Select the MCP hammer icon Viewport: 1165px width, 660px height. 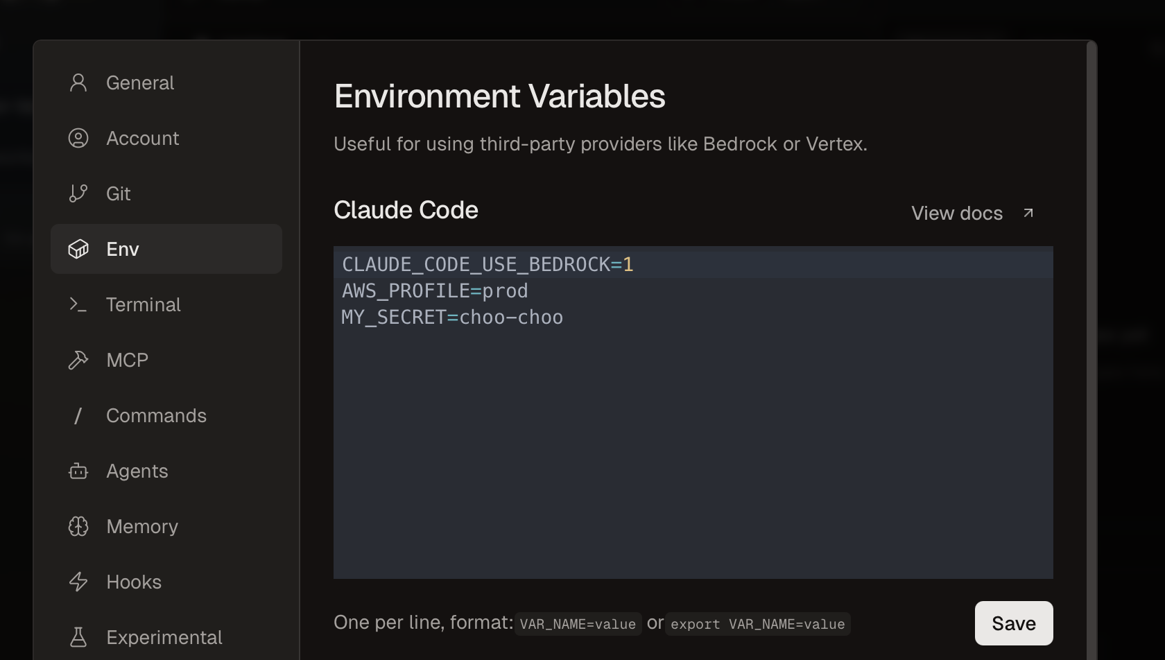tap(78, 360)
